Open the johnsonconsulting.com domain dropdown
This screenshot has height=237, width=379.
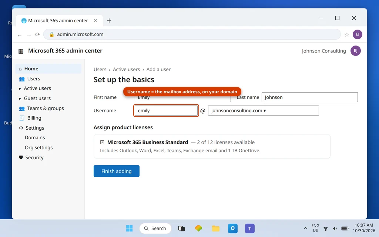264,111
